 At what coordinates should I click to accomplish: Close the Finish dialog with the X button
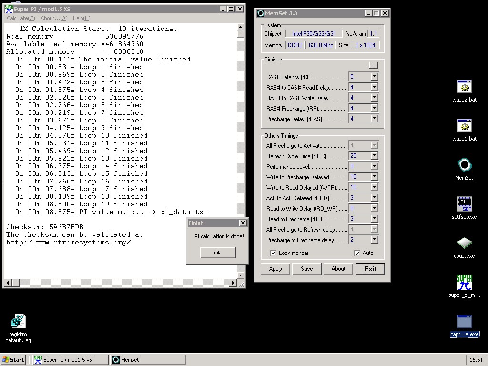click(243, 223)
